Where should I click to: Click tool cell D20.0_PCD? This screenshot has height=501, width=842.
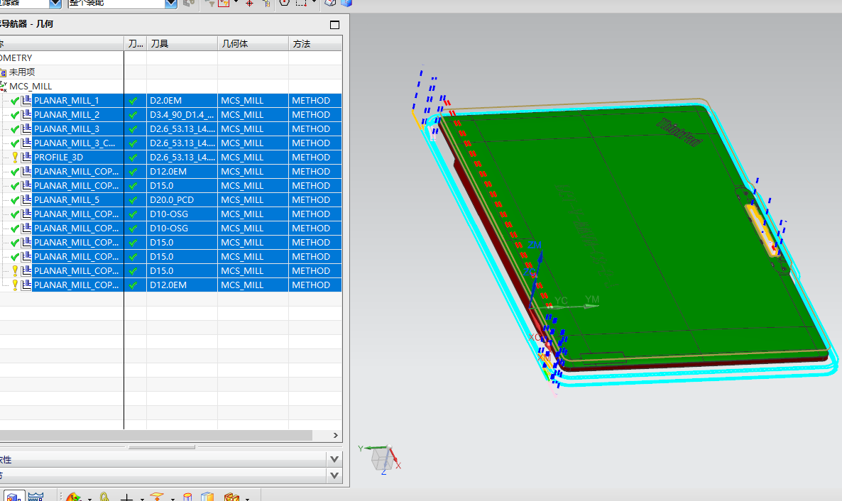point(182,199)
